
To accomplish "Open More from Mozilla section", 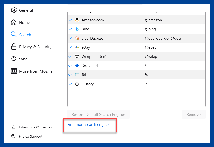I will click(x=32, y=71).
